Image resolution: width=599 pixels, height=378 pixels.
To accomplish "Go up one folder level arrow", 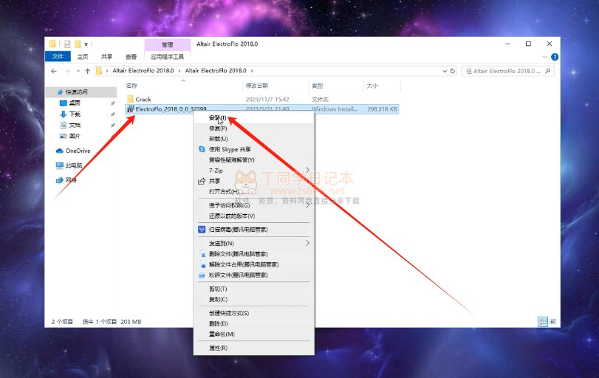I will pos(87,71).
